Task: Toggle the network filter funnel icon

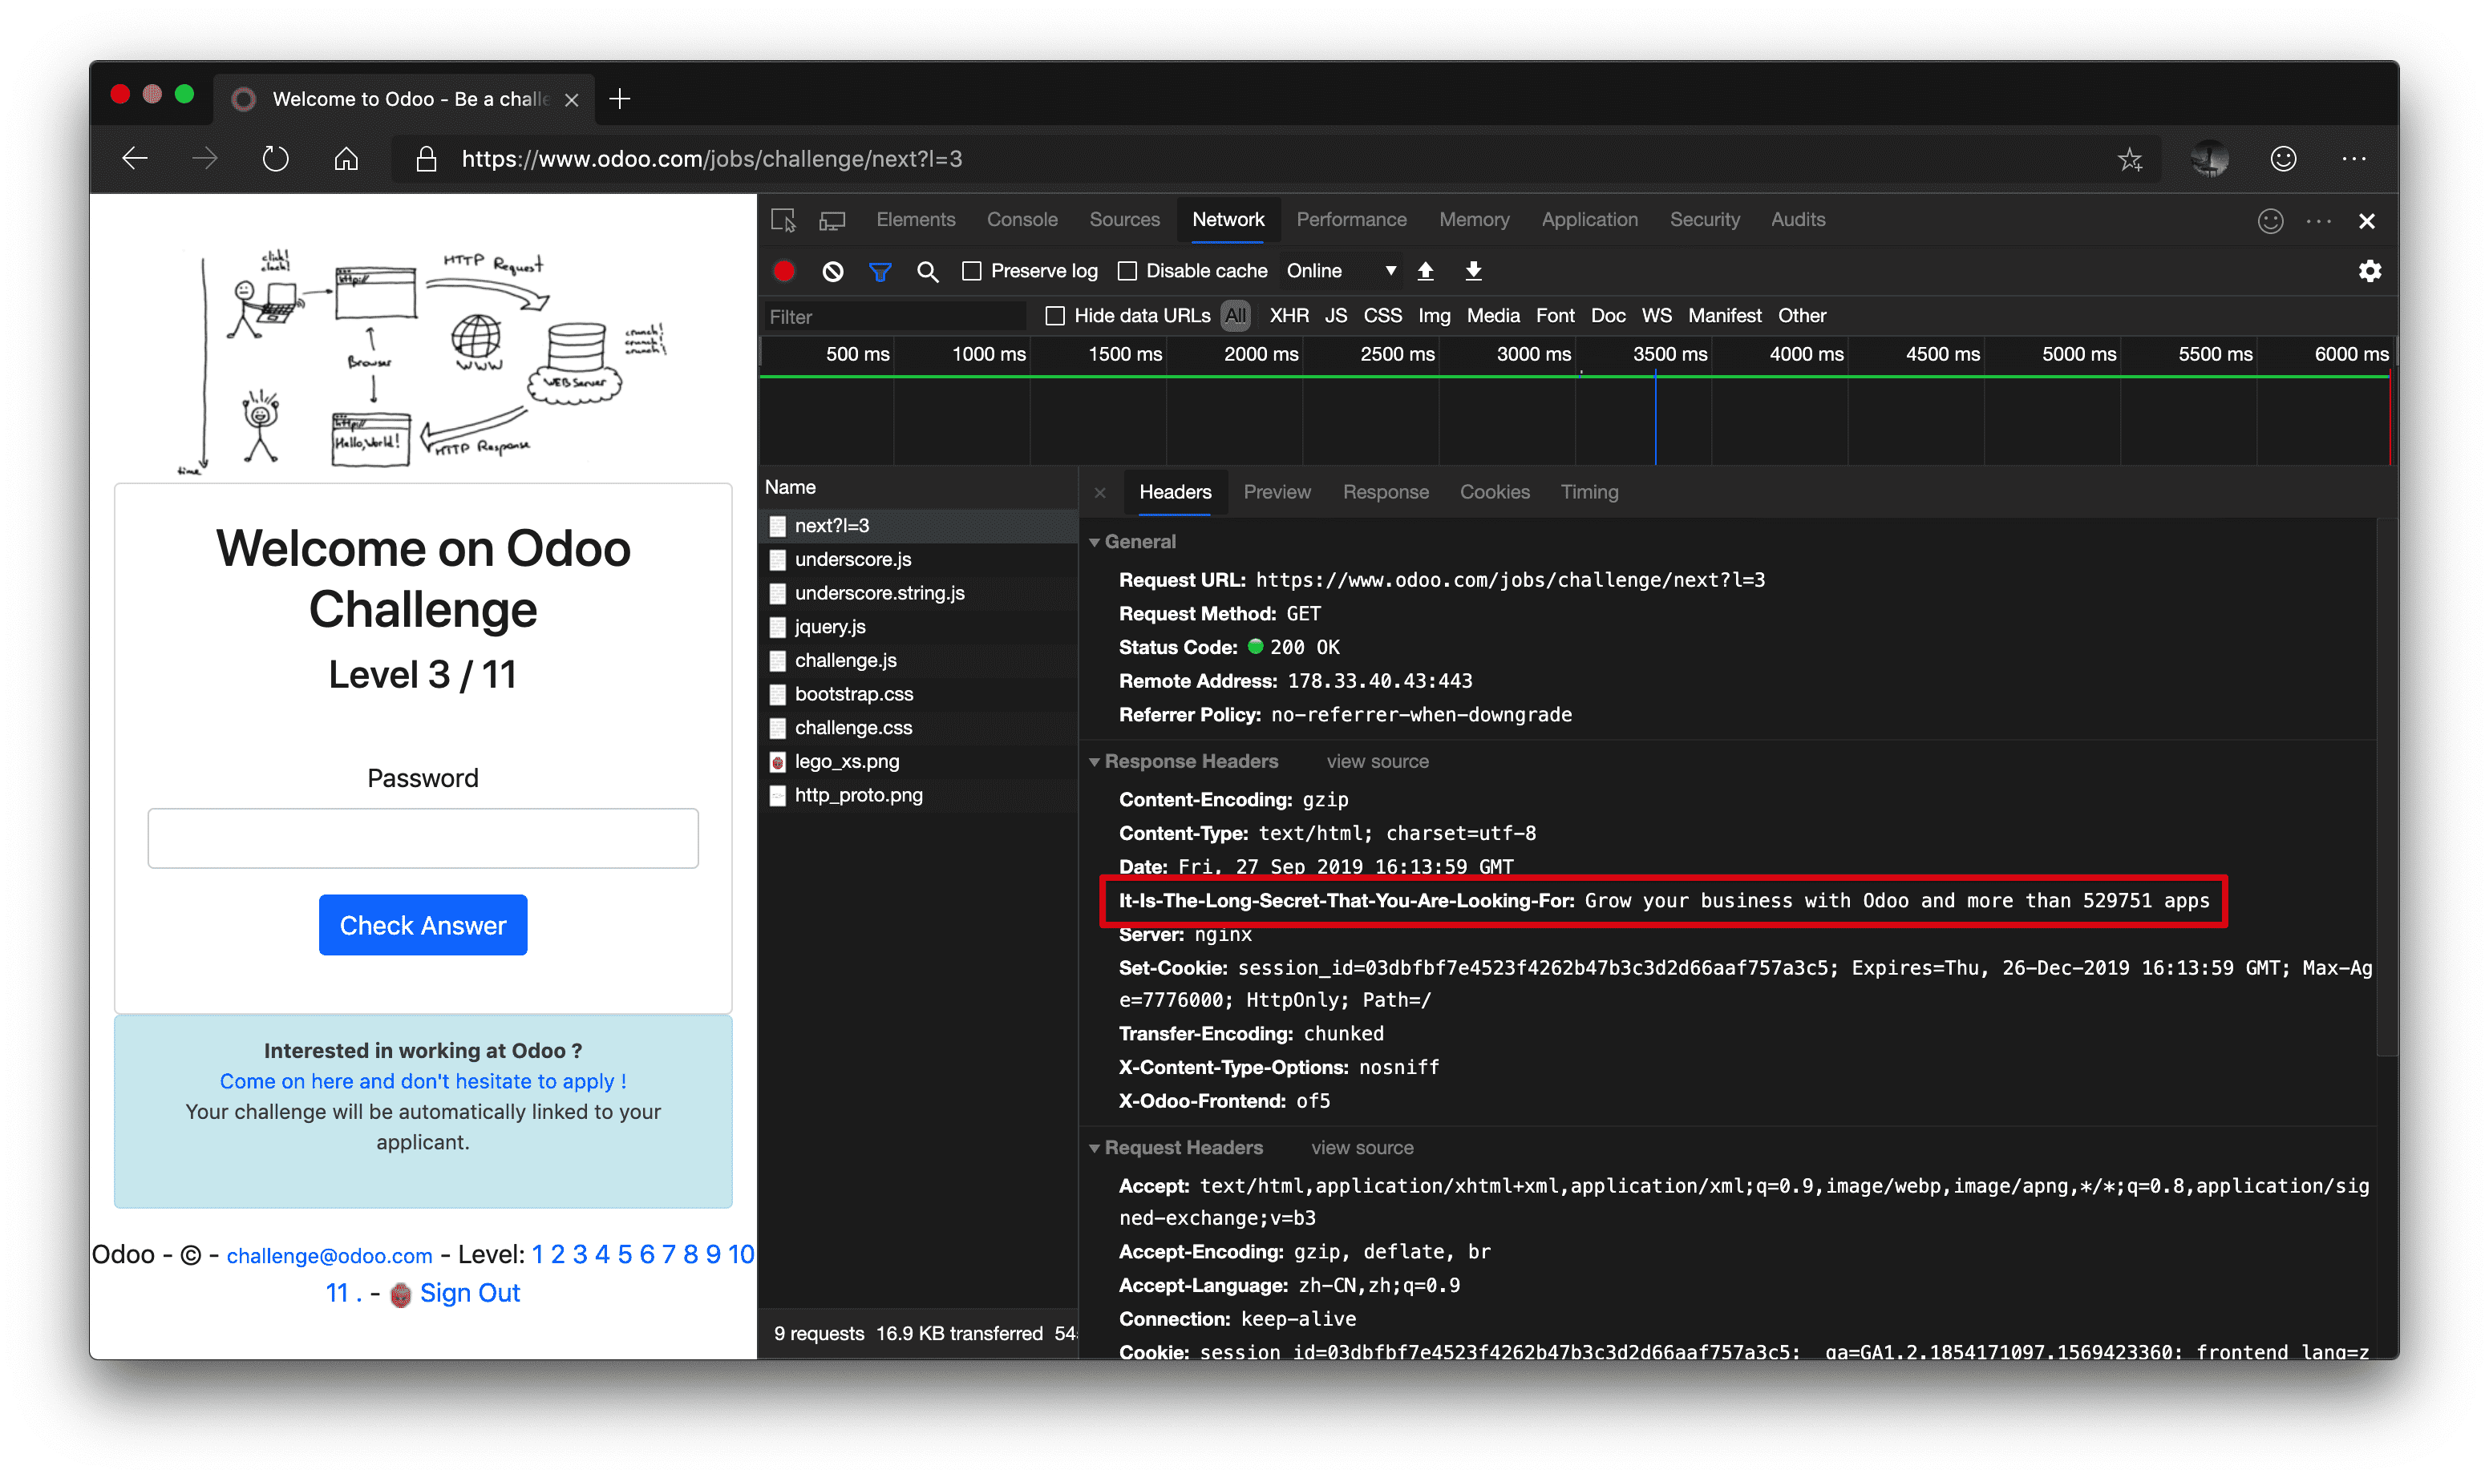Action: tap(880, 271)
